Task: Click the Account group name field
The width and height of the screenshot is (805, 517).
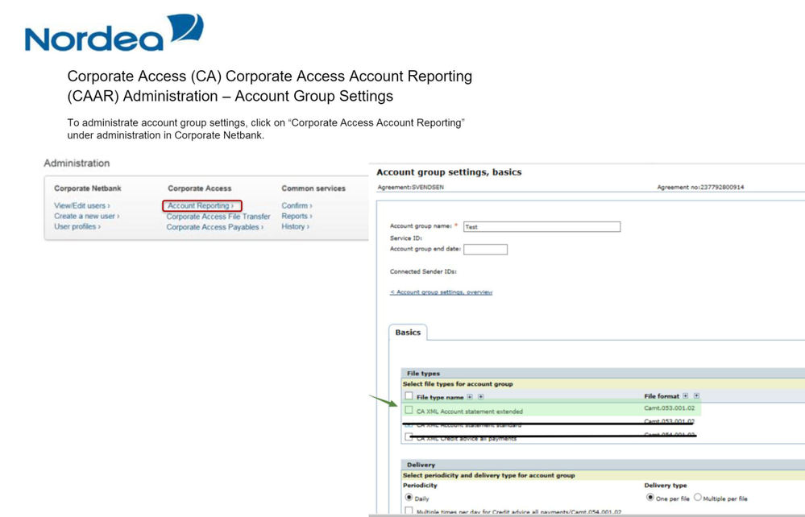Action: pos(542,227)
